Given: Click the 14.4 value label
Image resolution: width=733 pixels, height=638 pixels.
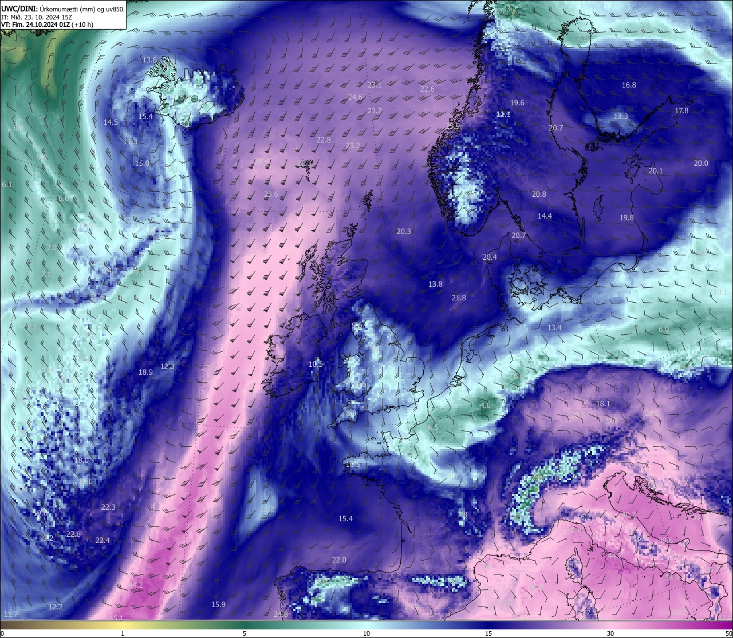Looking at the screenshot, I should pyautogui.click(x=545, y=216).
